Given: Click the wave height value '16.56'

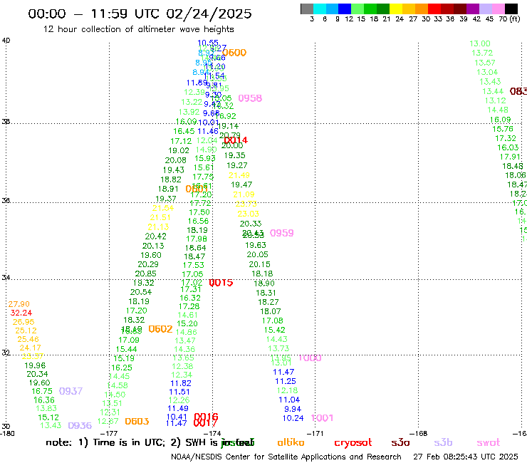Looking at the screenshot, I should [x=198, y=222].
